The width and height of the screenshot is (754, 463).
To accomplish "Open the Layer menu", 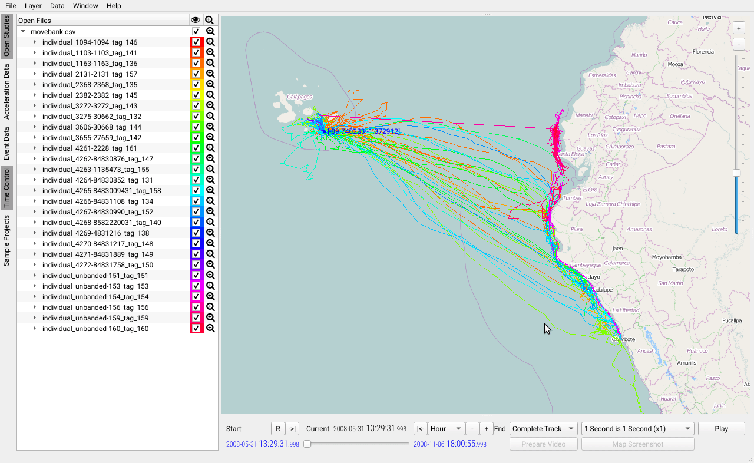I will (33, 6).
